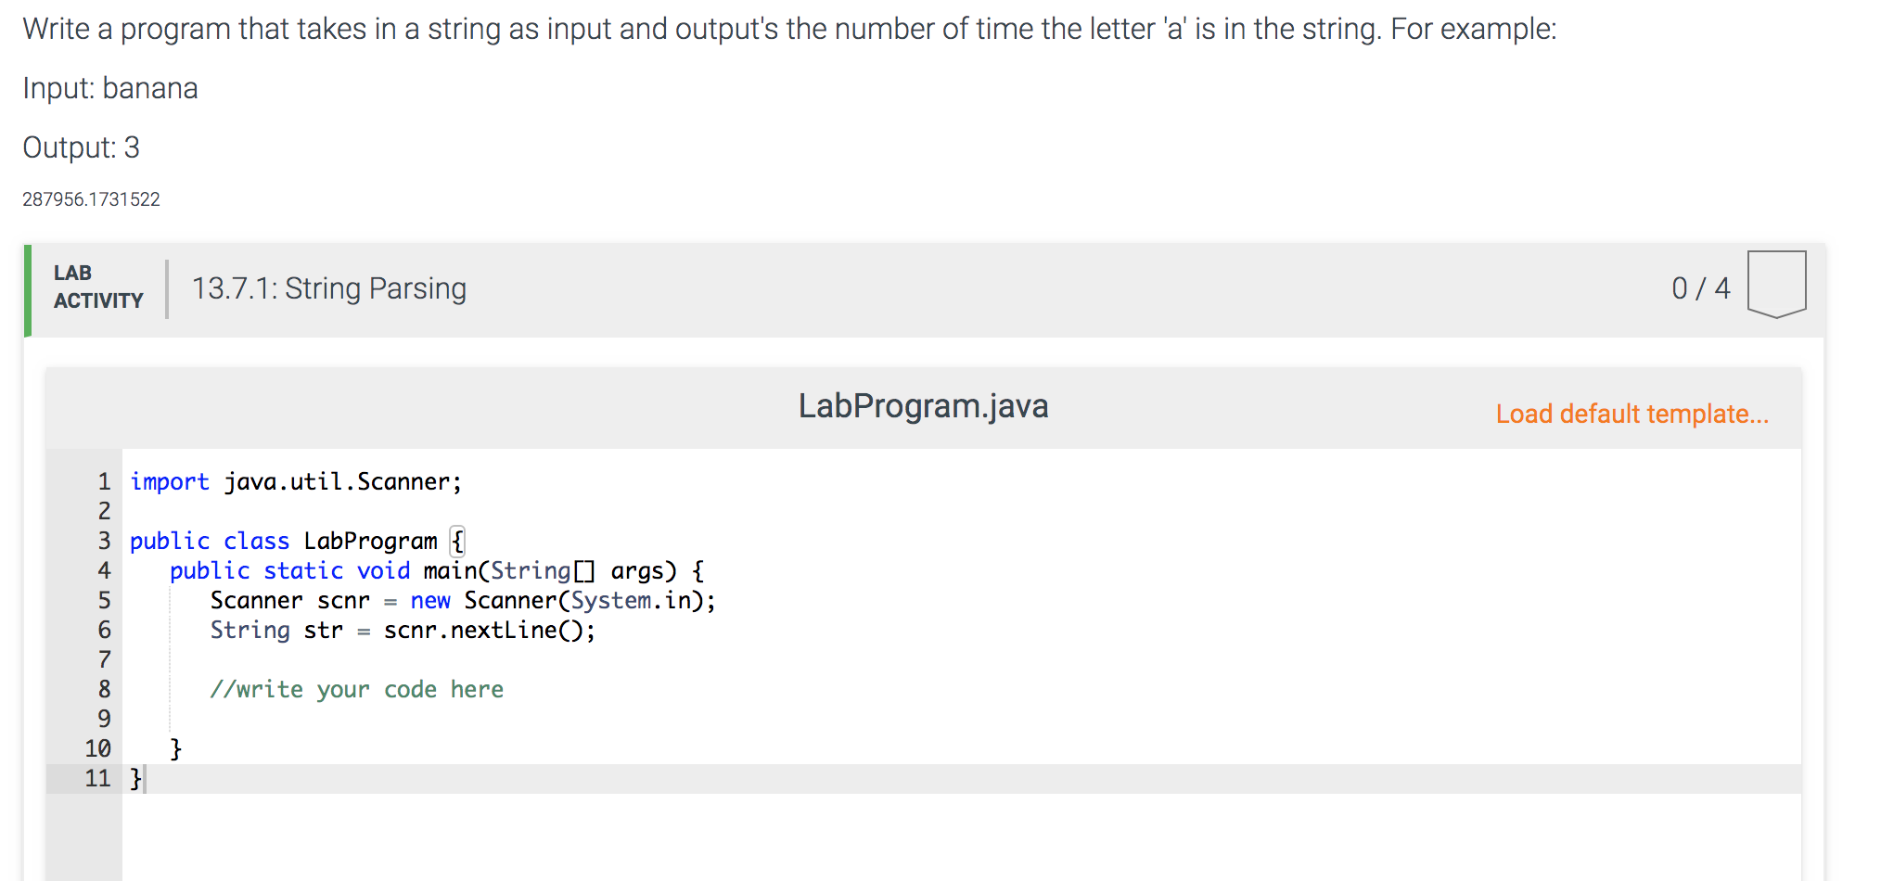Select the problem ID 287956.1731522 text
Screen dimensions: 1881x881
point(90,198)
